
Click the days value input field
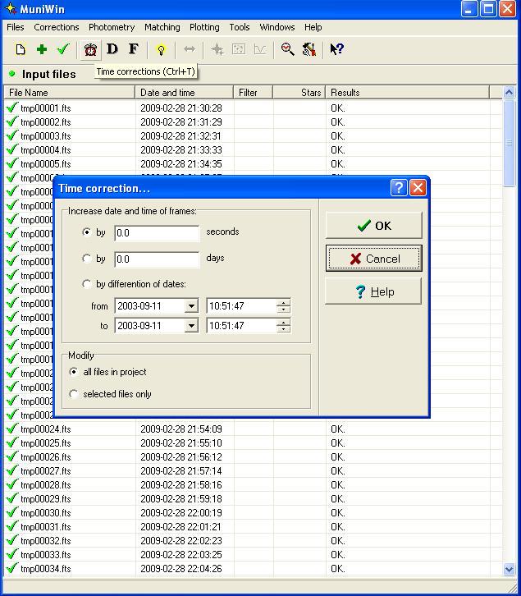click(x=157, y=259)
